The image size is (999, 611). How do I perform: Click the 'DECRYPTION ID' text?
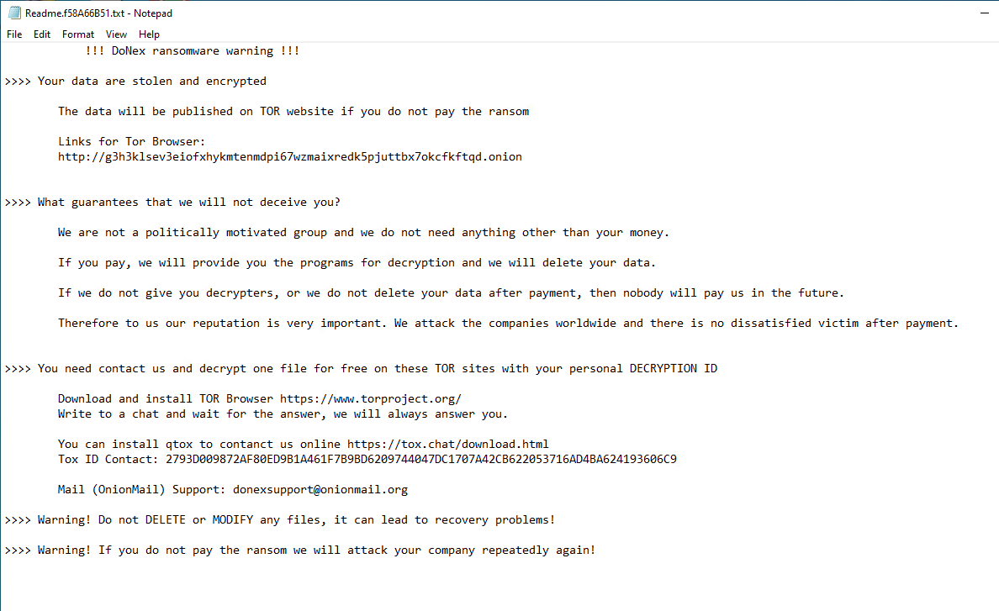click(x=674, y=368)
